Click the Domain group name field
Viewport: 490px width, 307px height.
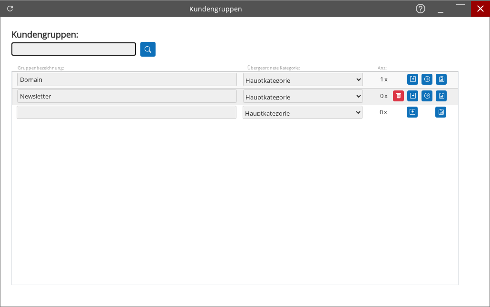click(127, 79)
